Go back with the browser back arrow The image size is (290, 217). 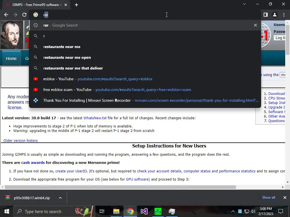click(x=6, y=15)
